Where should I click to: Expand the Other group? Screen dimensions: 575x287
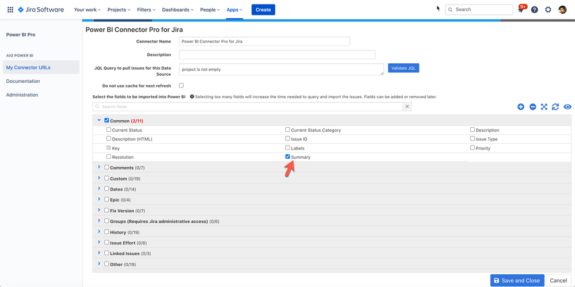click(x=99, y=264)
